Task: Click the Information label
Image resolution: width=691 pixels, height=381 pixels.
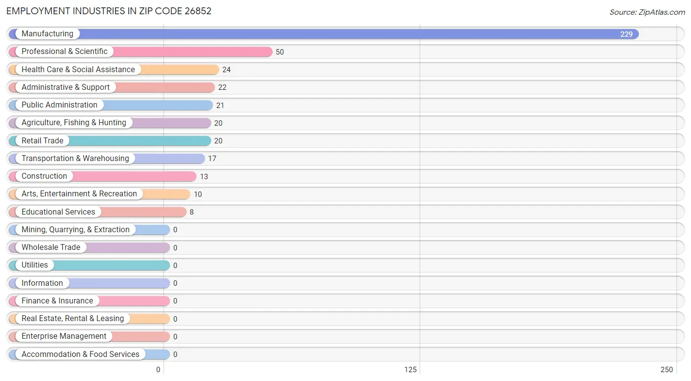Action: coord(42,283)
